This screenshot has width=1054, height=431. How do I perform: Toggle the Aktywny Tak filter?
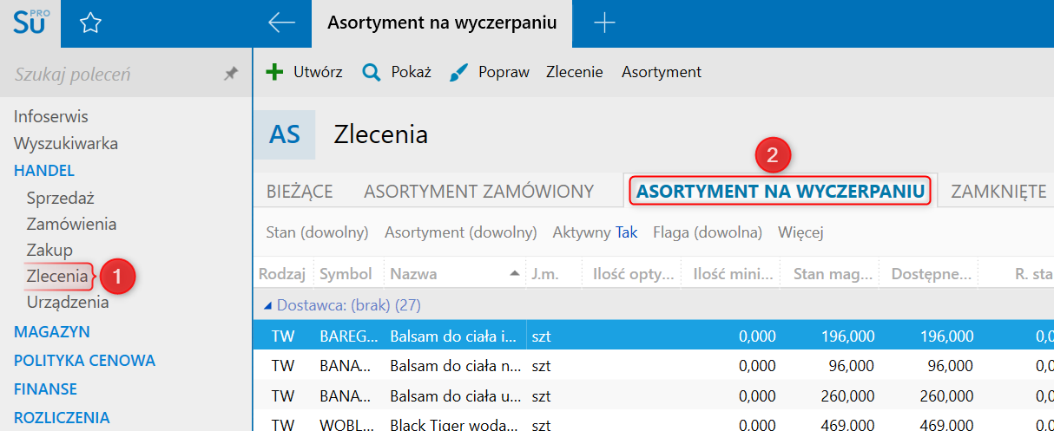595,232
